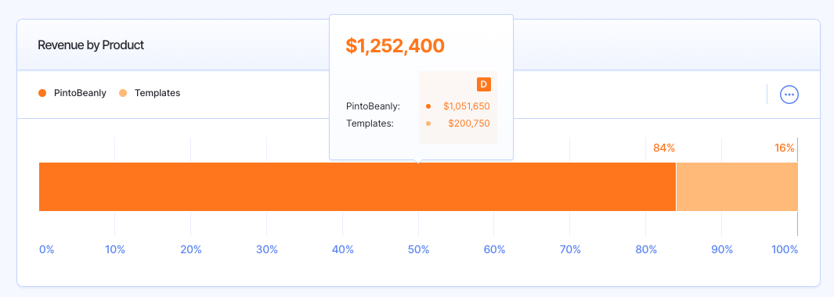Click the 0% axis label
The image size is (834, 297).
point(47,249)
